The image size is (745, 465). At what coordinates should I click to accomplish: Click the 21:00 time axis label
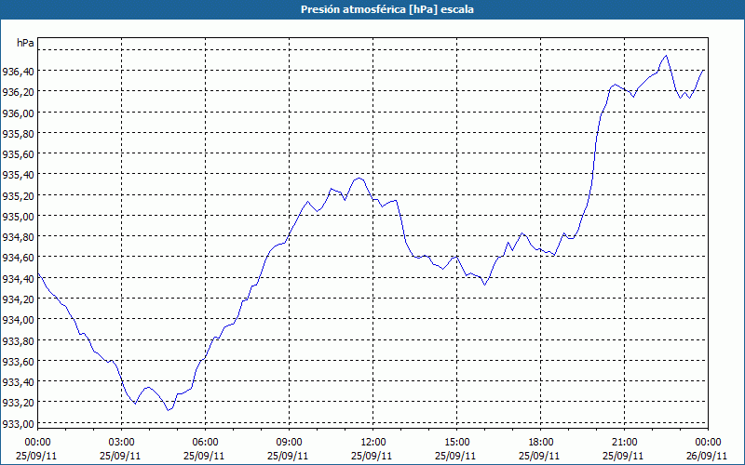(x=624, y=443)
